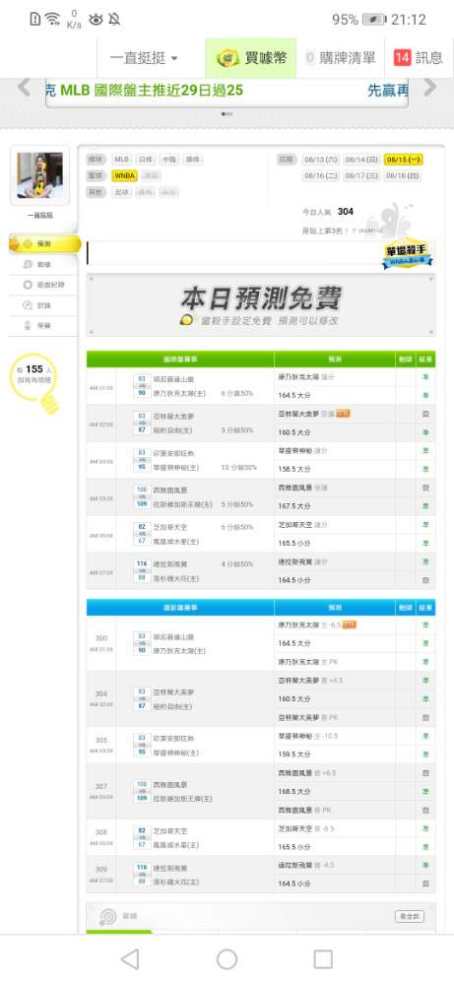Select the 160.5 大分 prediction in green table
Screen dimensions: 454x985
click(x=294, y=432)
